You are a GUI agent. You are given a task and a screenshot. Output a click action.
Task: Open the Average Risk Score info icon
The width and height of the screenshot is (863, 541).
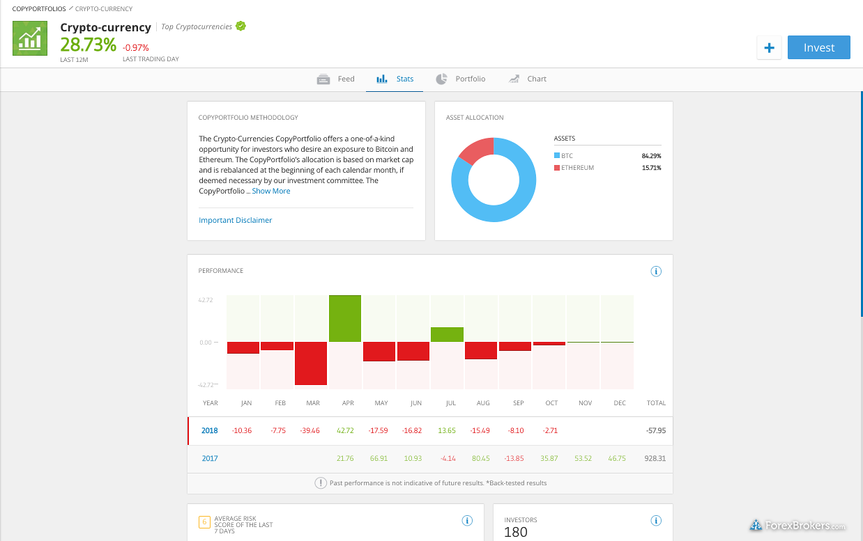coord(468,521)
